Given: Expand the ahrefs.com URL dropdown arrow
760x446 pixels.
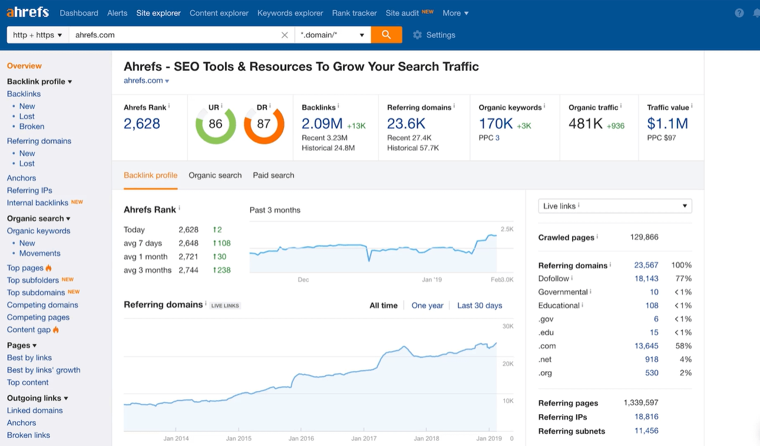Looking at the screenshot, I should pyautogui.click(x=167, y=81).
